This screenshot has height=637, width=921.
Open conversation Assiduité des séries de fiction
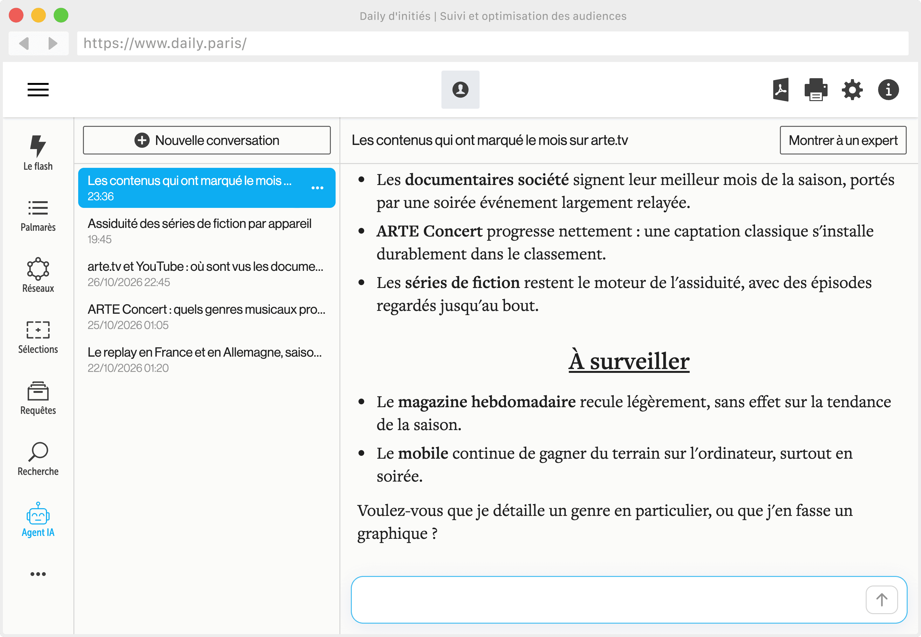pos(207,231)
